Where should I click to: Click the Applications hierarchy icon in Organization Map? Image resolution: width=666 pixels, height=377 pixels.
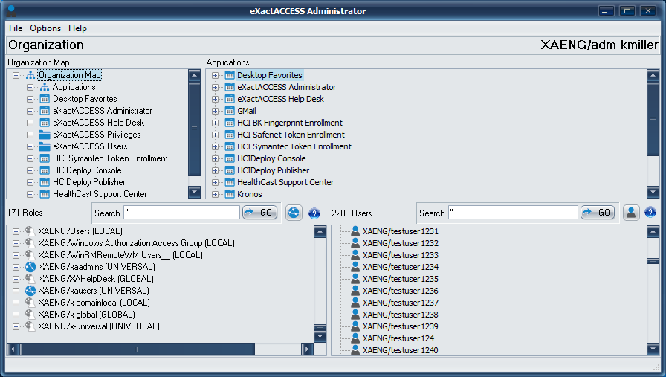45,87
